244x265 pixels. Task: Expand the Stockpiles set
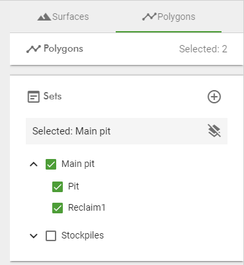click(x=34, y=236)
